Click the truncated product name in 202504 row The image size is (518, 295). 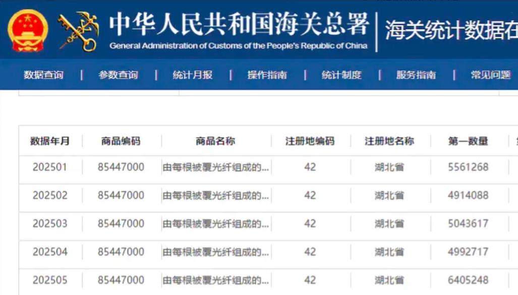[x=216, y=253]
